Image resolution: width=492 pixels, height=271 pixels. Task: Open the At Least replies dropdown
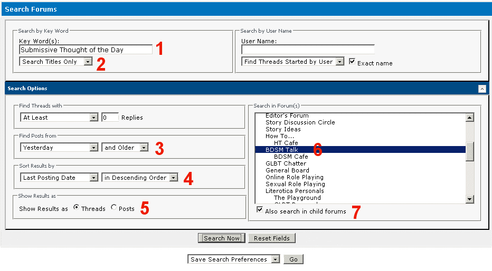59,118
